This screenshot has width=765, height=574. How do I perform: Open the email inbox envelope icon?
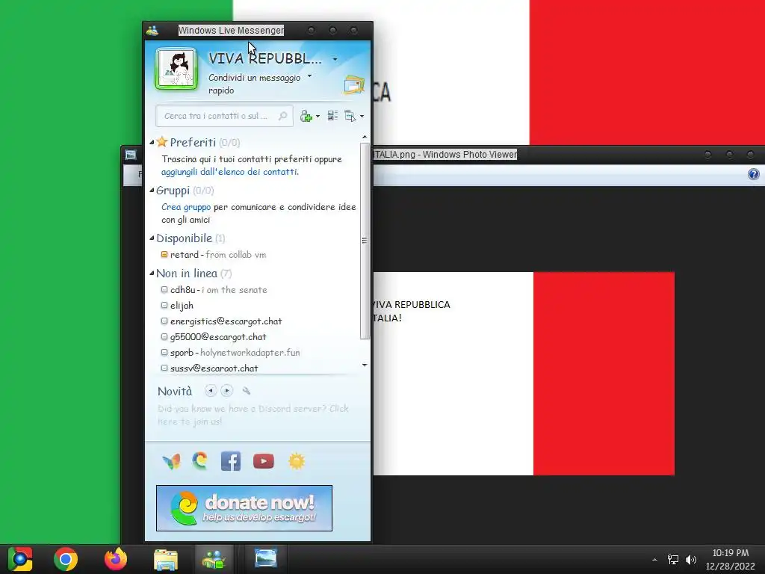pyautogui.click(x=353, y=85)
